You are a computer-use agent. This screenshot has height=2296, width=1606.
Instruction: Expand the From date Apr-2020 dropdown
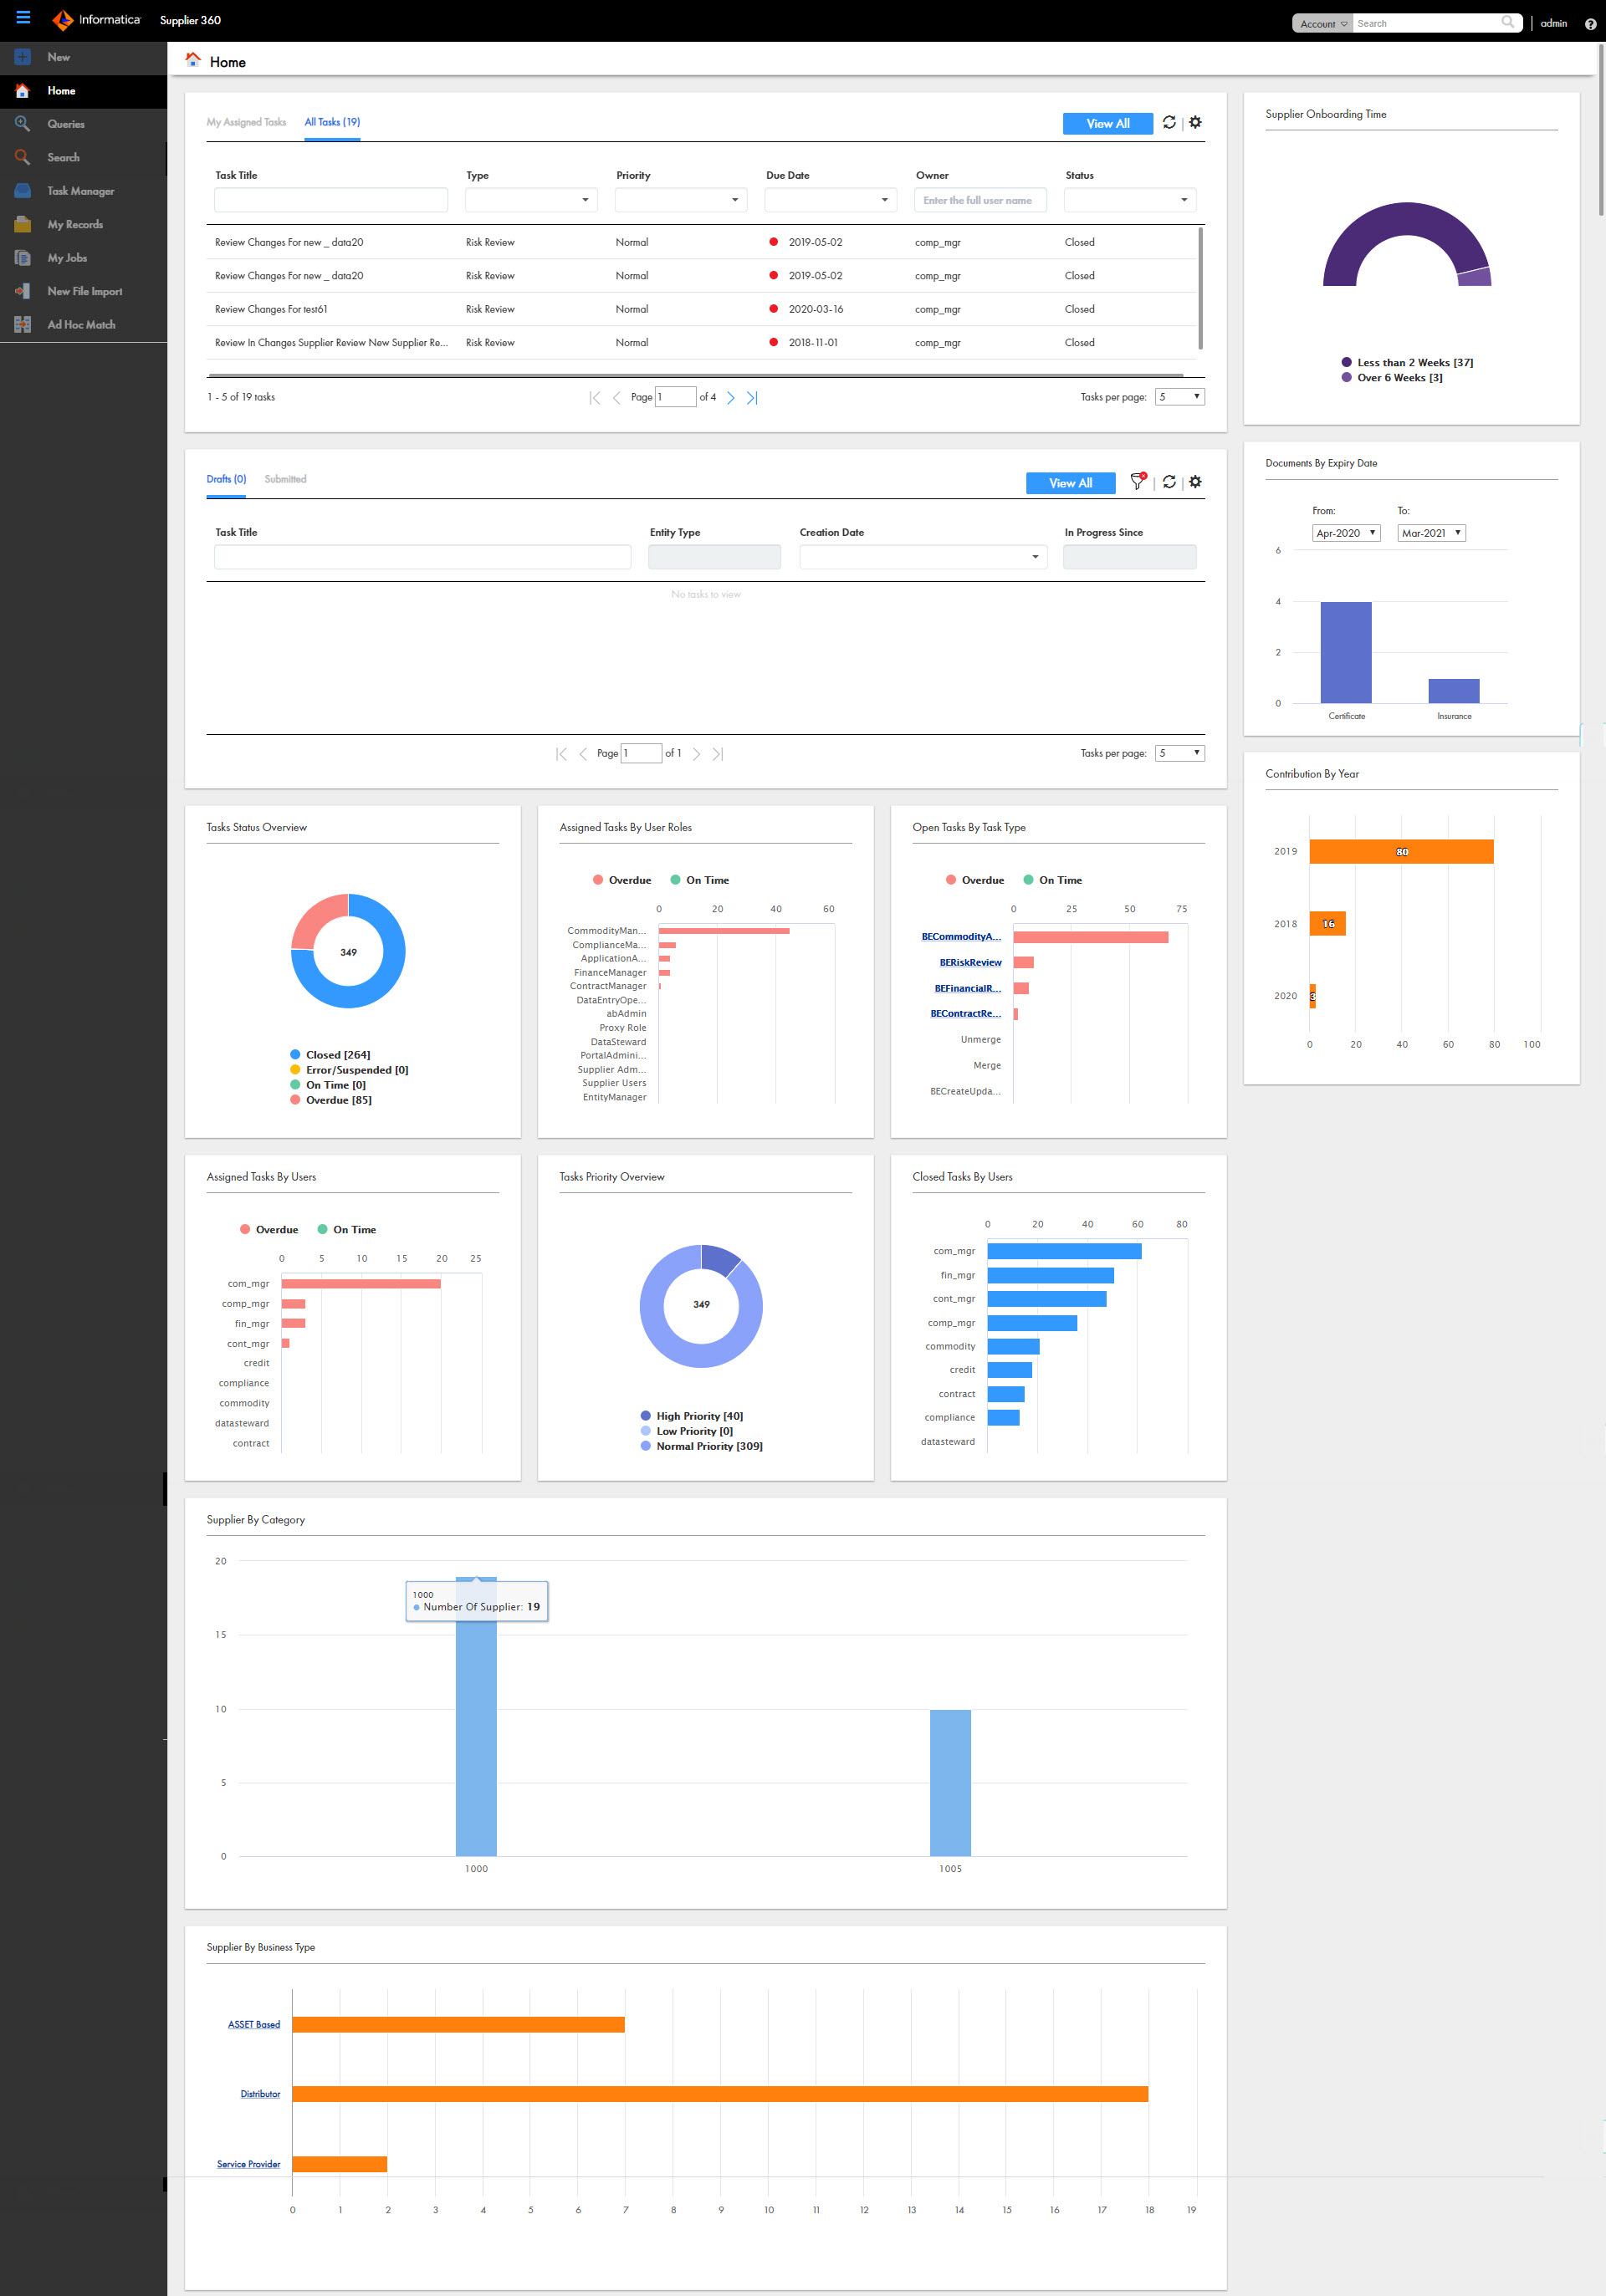click(x=1346, y=533)
